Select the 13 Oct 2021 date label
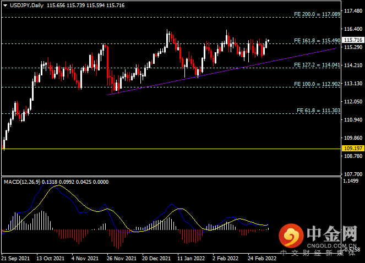The image size is (365, 263). point(50,259)
